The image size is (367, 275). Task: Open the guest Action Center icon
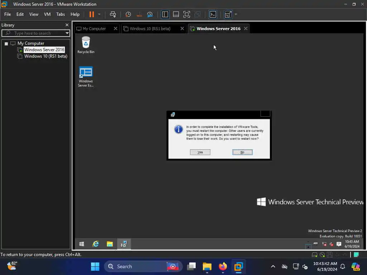pos(339,244)
